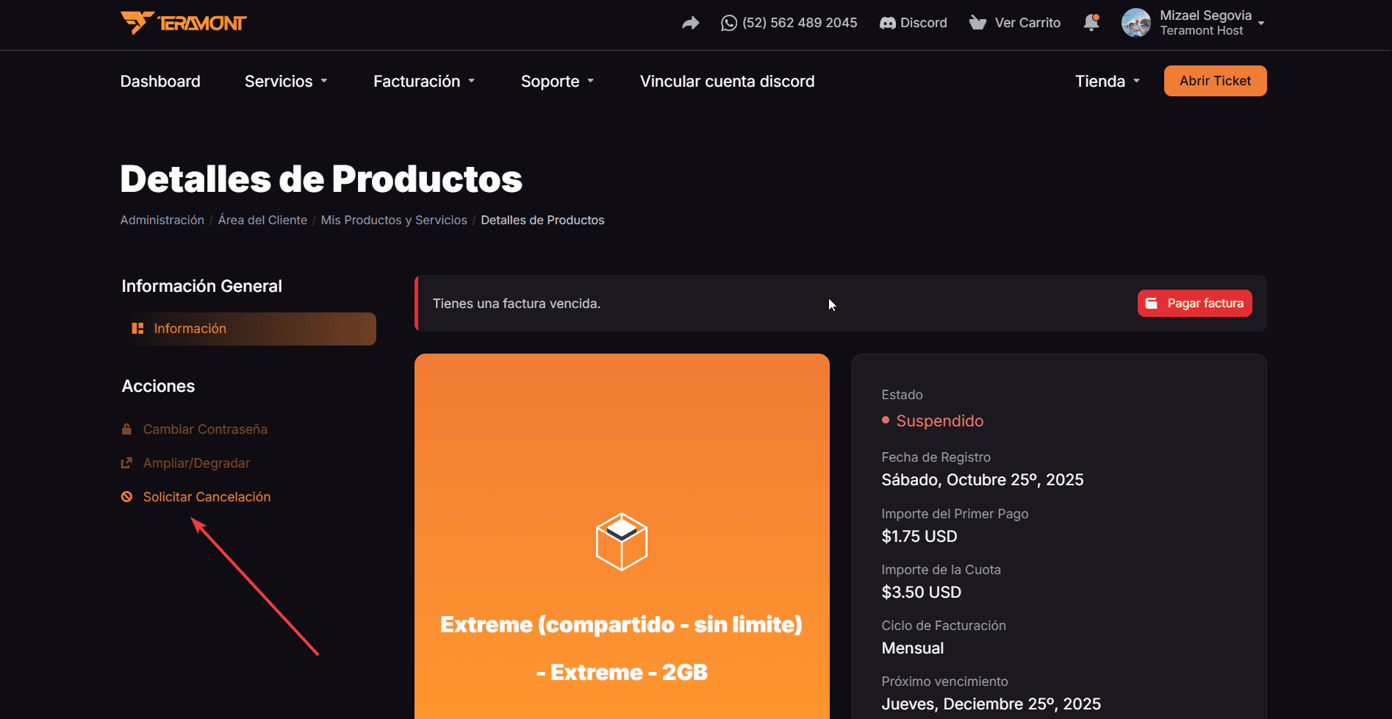Click the Sábado, Octubre 25º, 2025 date
The height and width of the screenshot is (719, 1392).
983,479
